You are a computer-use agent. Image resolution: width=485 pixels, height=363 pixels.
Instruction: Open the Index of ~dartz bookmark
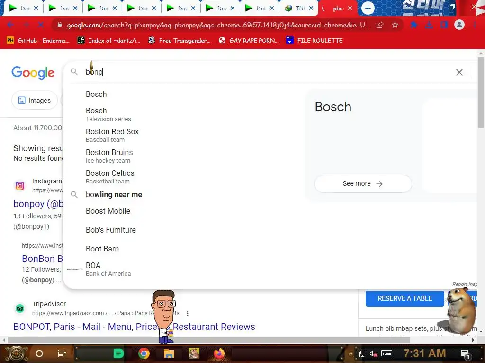tap(109, 41)
